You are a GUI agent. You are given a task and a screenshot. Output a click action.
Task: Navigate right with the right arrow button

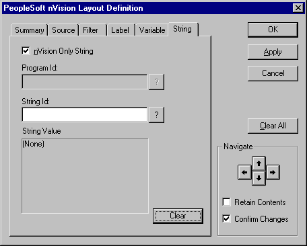pos(273,172)
